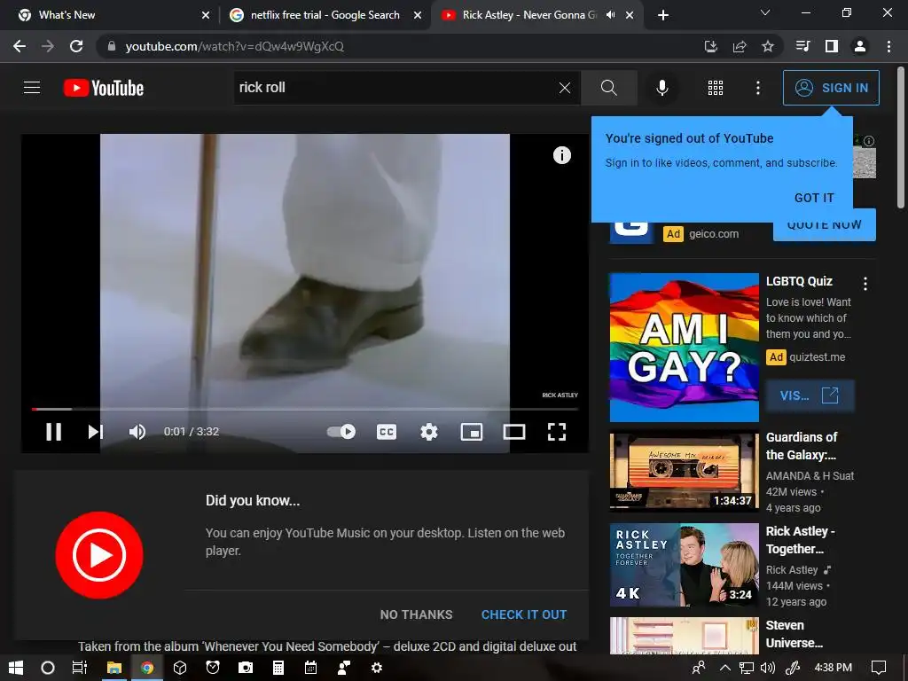Mute the tab via speaker icon
This screenshot has width=908, height=681.
610,15
